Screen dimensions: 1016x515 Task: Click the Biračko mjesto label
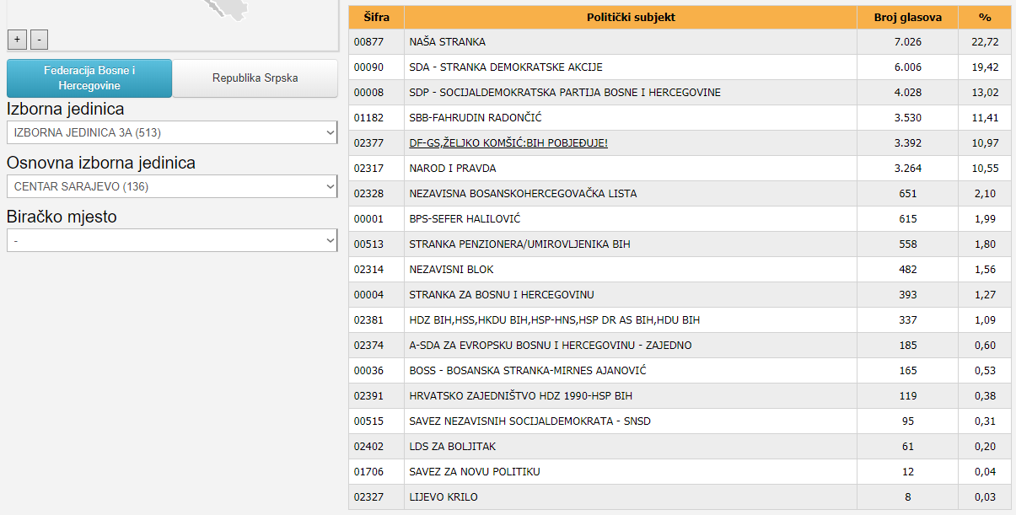pyautogui.click(x=62, y=217)
